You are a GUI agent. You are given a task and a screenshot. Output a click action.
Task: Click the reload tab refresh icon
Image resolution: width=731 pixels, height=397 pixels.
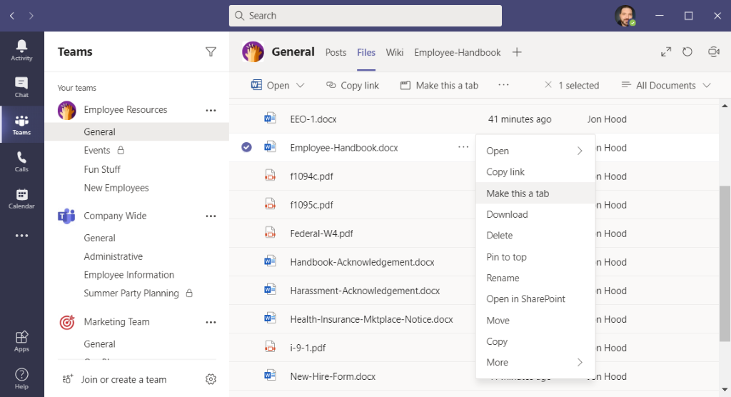click(687, 52)
